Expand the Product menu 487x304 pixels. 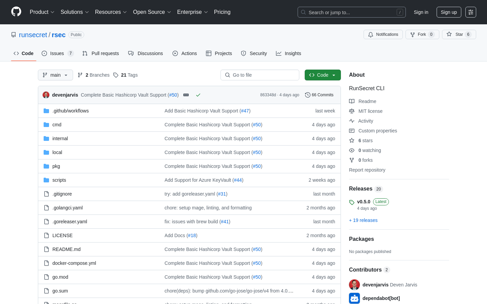[42, 12]
